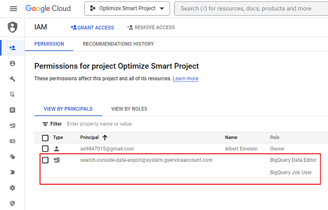Click the Filter icon above the table
This screenshot has height=210, width=328.
[x=45, y=124]
